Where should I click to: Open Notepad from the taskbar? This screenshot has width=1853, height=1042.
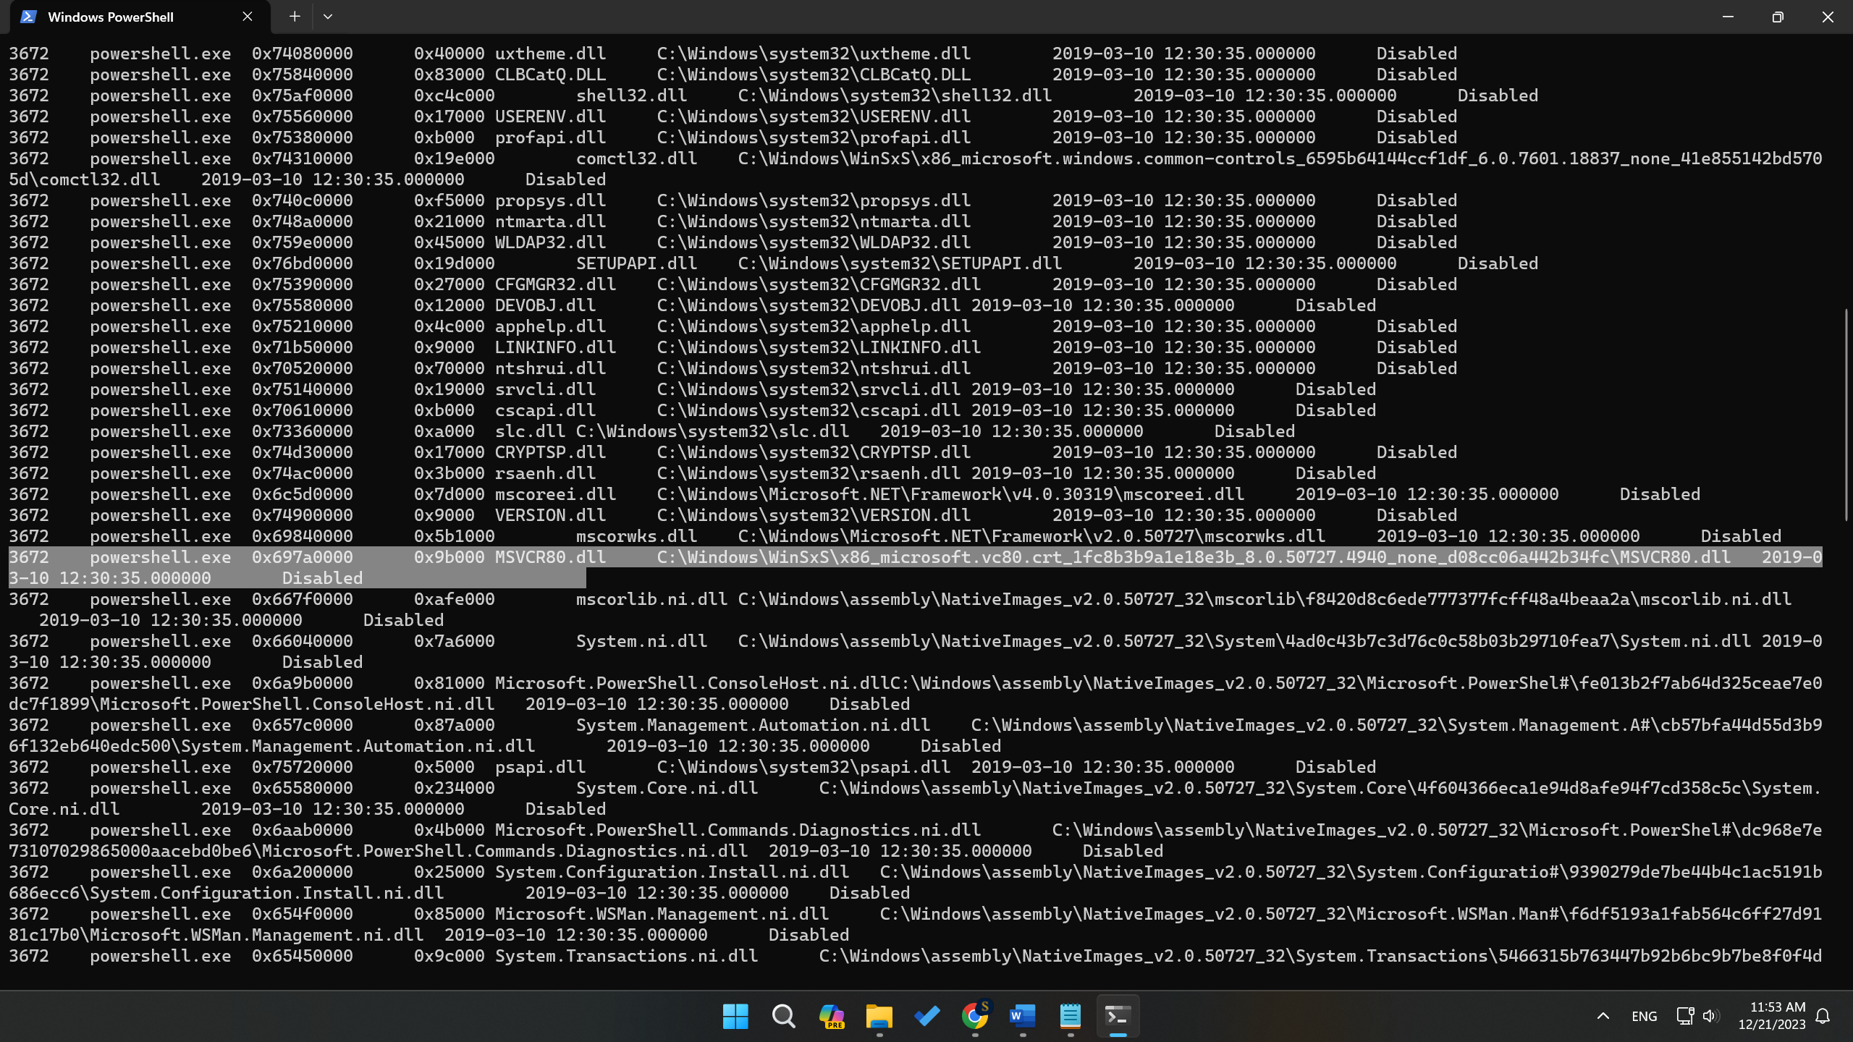pos(1071,1017)
